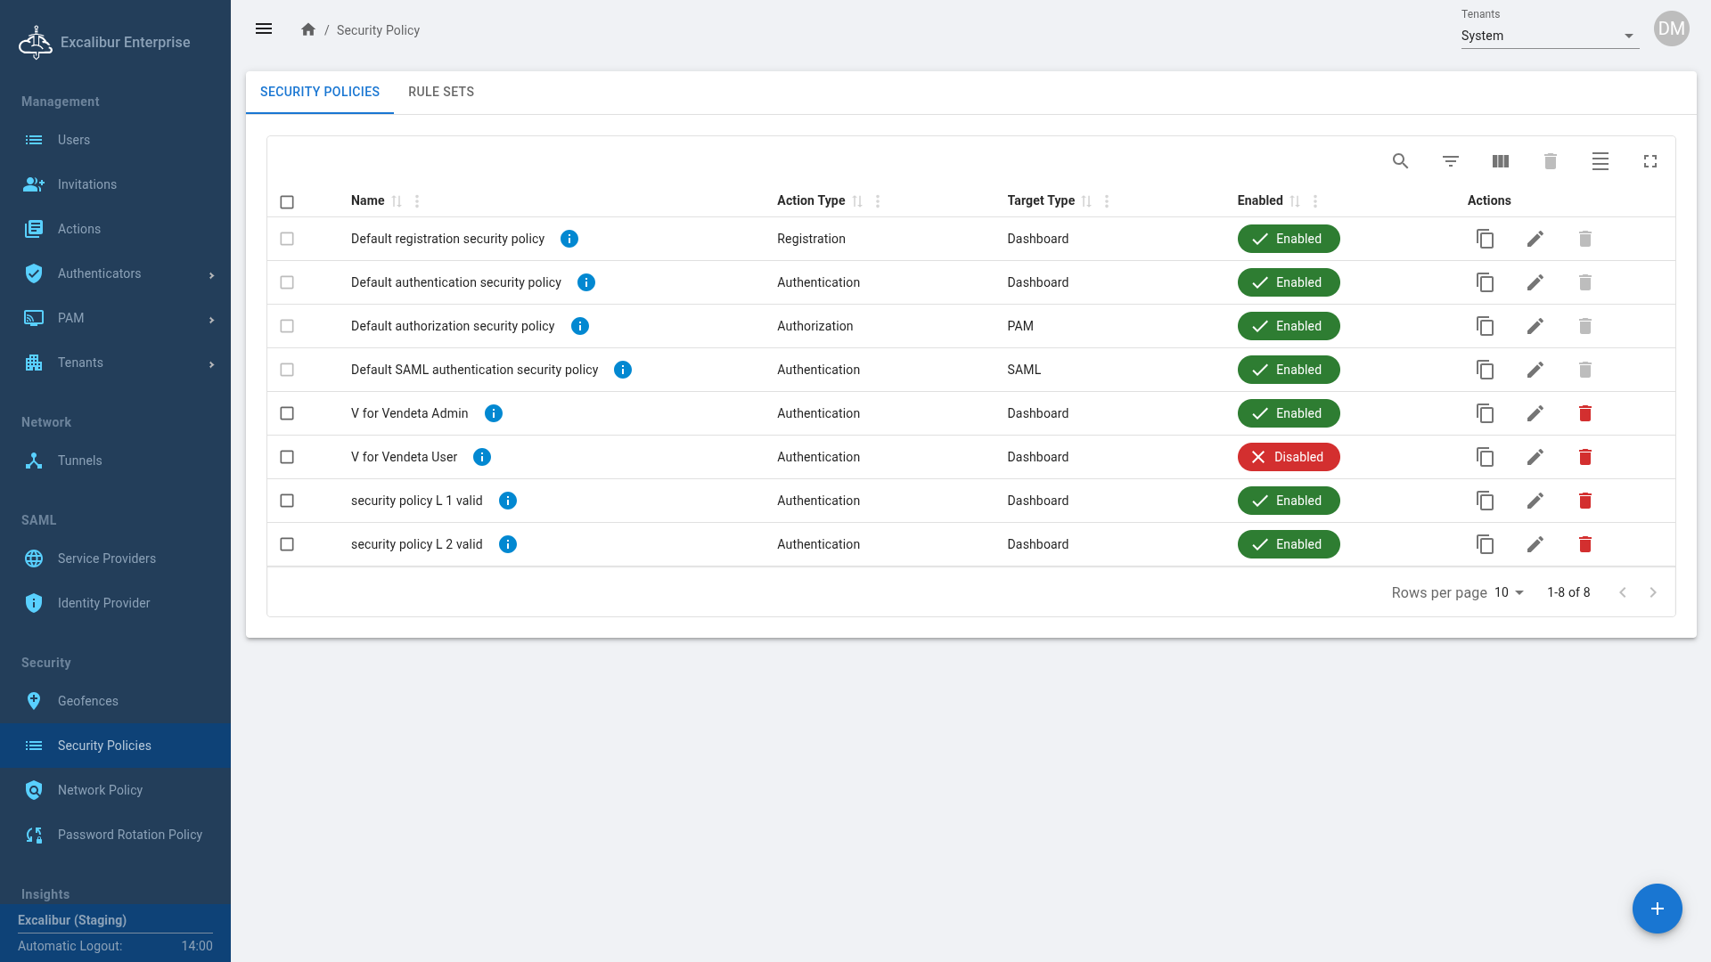Edit the security policy L 1 valid row
The height and width of the screenshot is (962, 1711).
[1535, 501]
